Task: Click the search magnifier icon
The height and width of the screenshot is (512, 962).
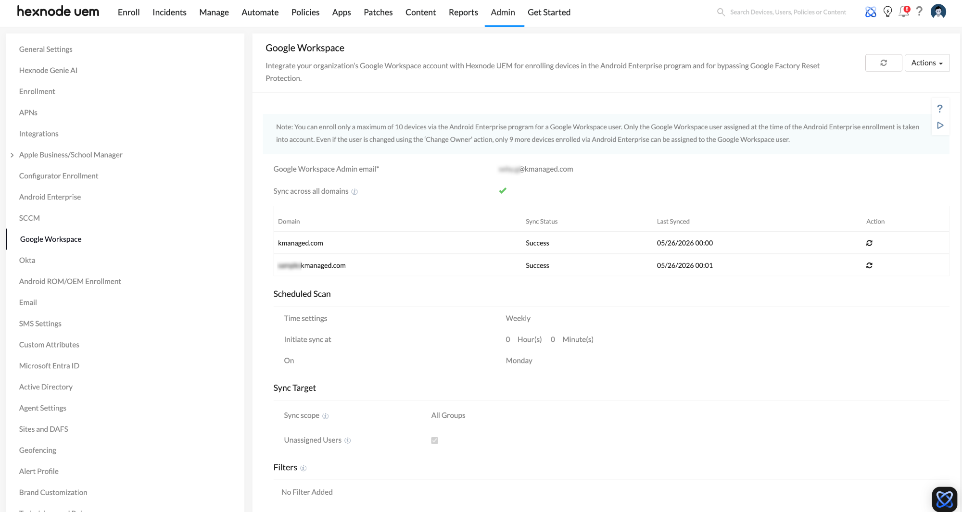Action: click(721, 12)
